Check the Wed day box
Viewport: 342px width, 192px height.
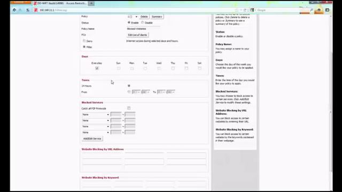pos(159,68)
